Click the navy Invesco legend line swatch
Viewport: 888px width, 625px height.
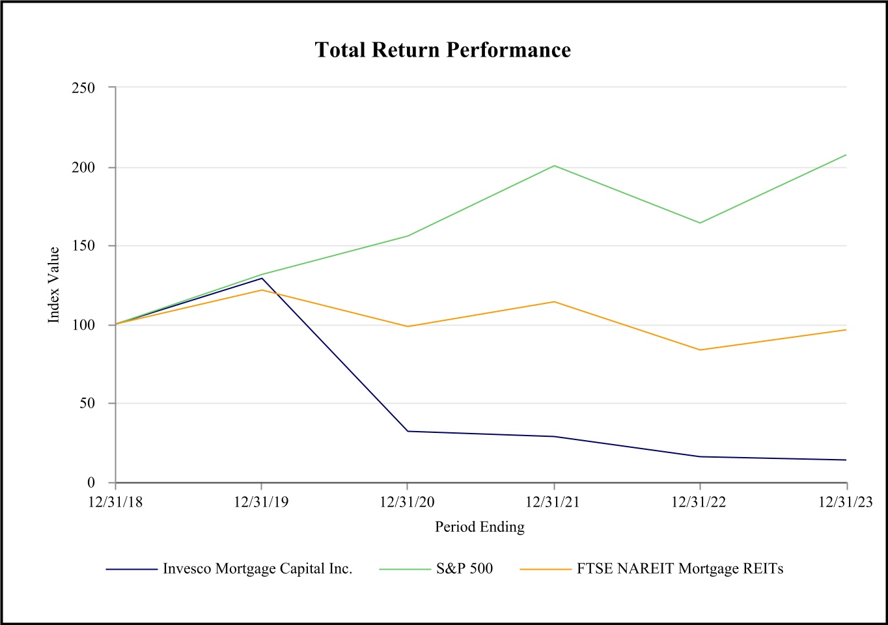[132, 569]
